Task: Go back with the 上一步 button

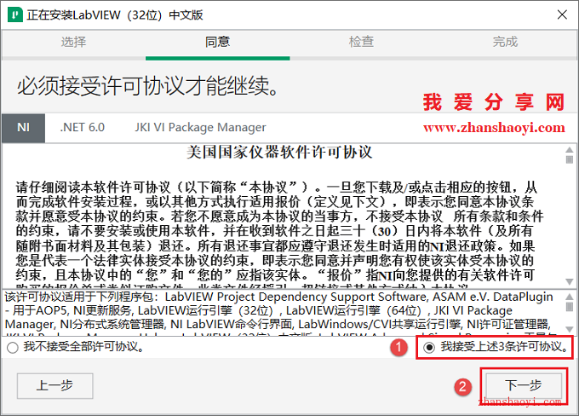Action: (x=54, y=385)
